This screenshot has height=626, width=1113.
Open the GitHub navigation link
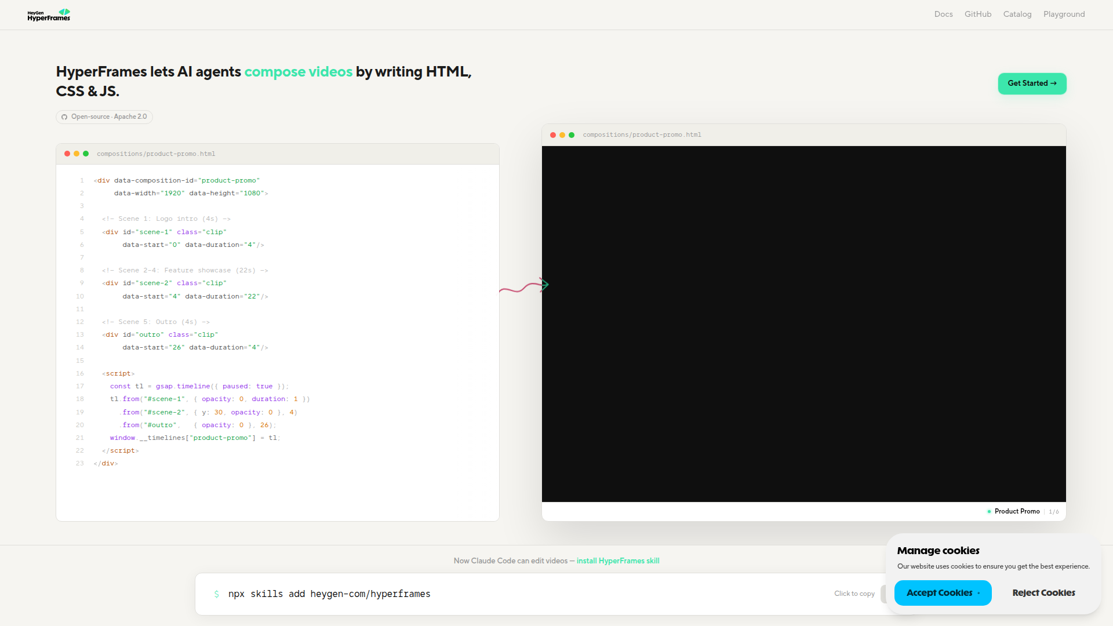978,14
